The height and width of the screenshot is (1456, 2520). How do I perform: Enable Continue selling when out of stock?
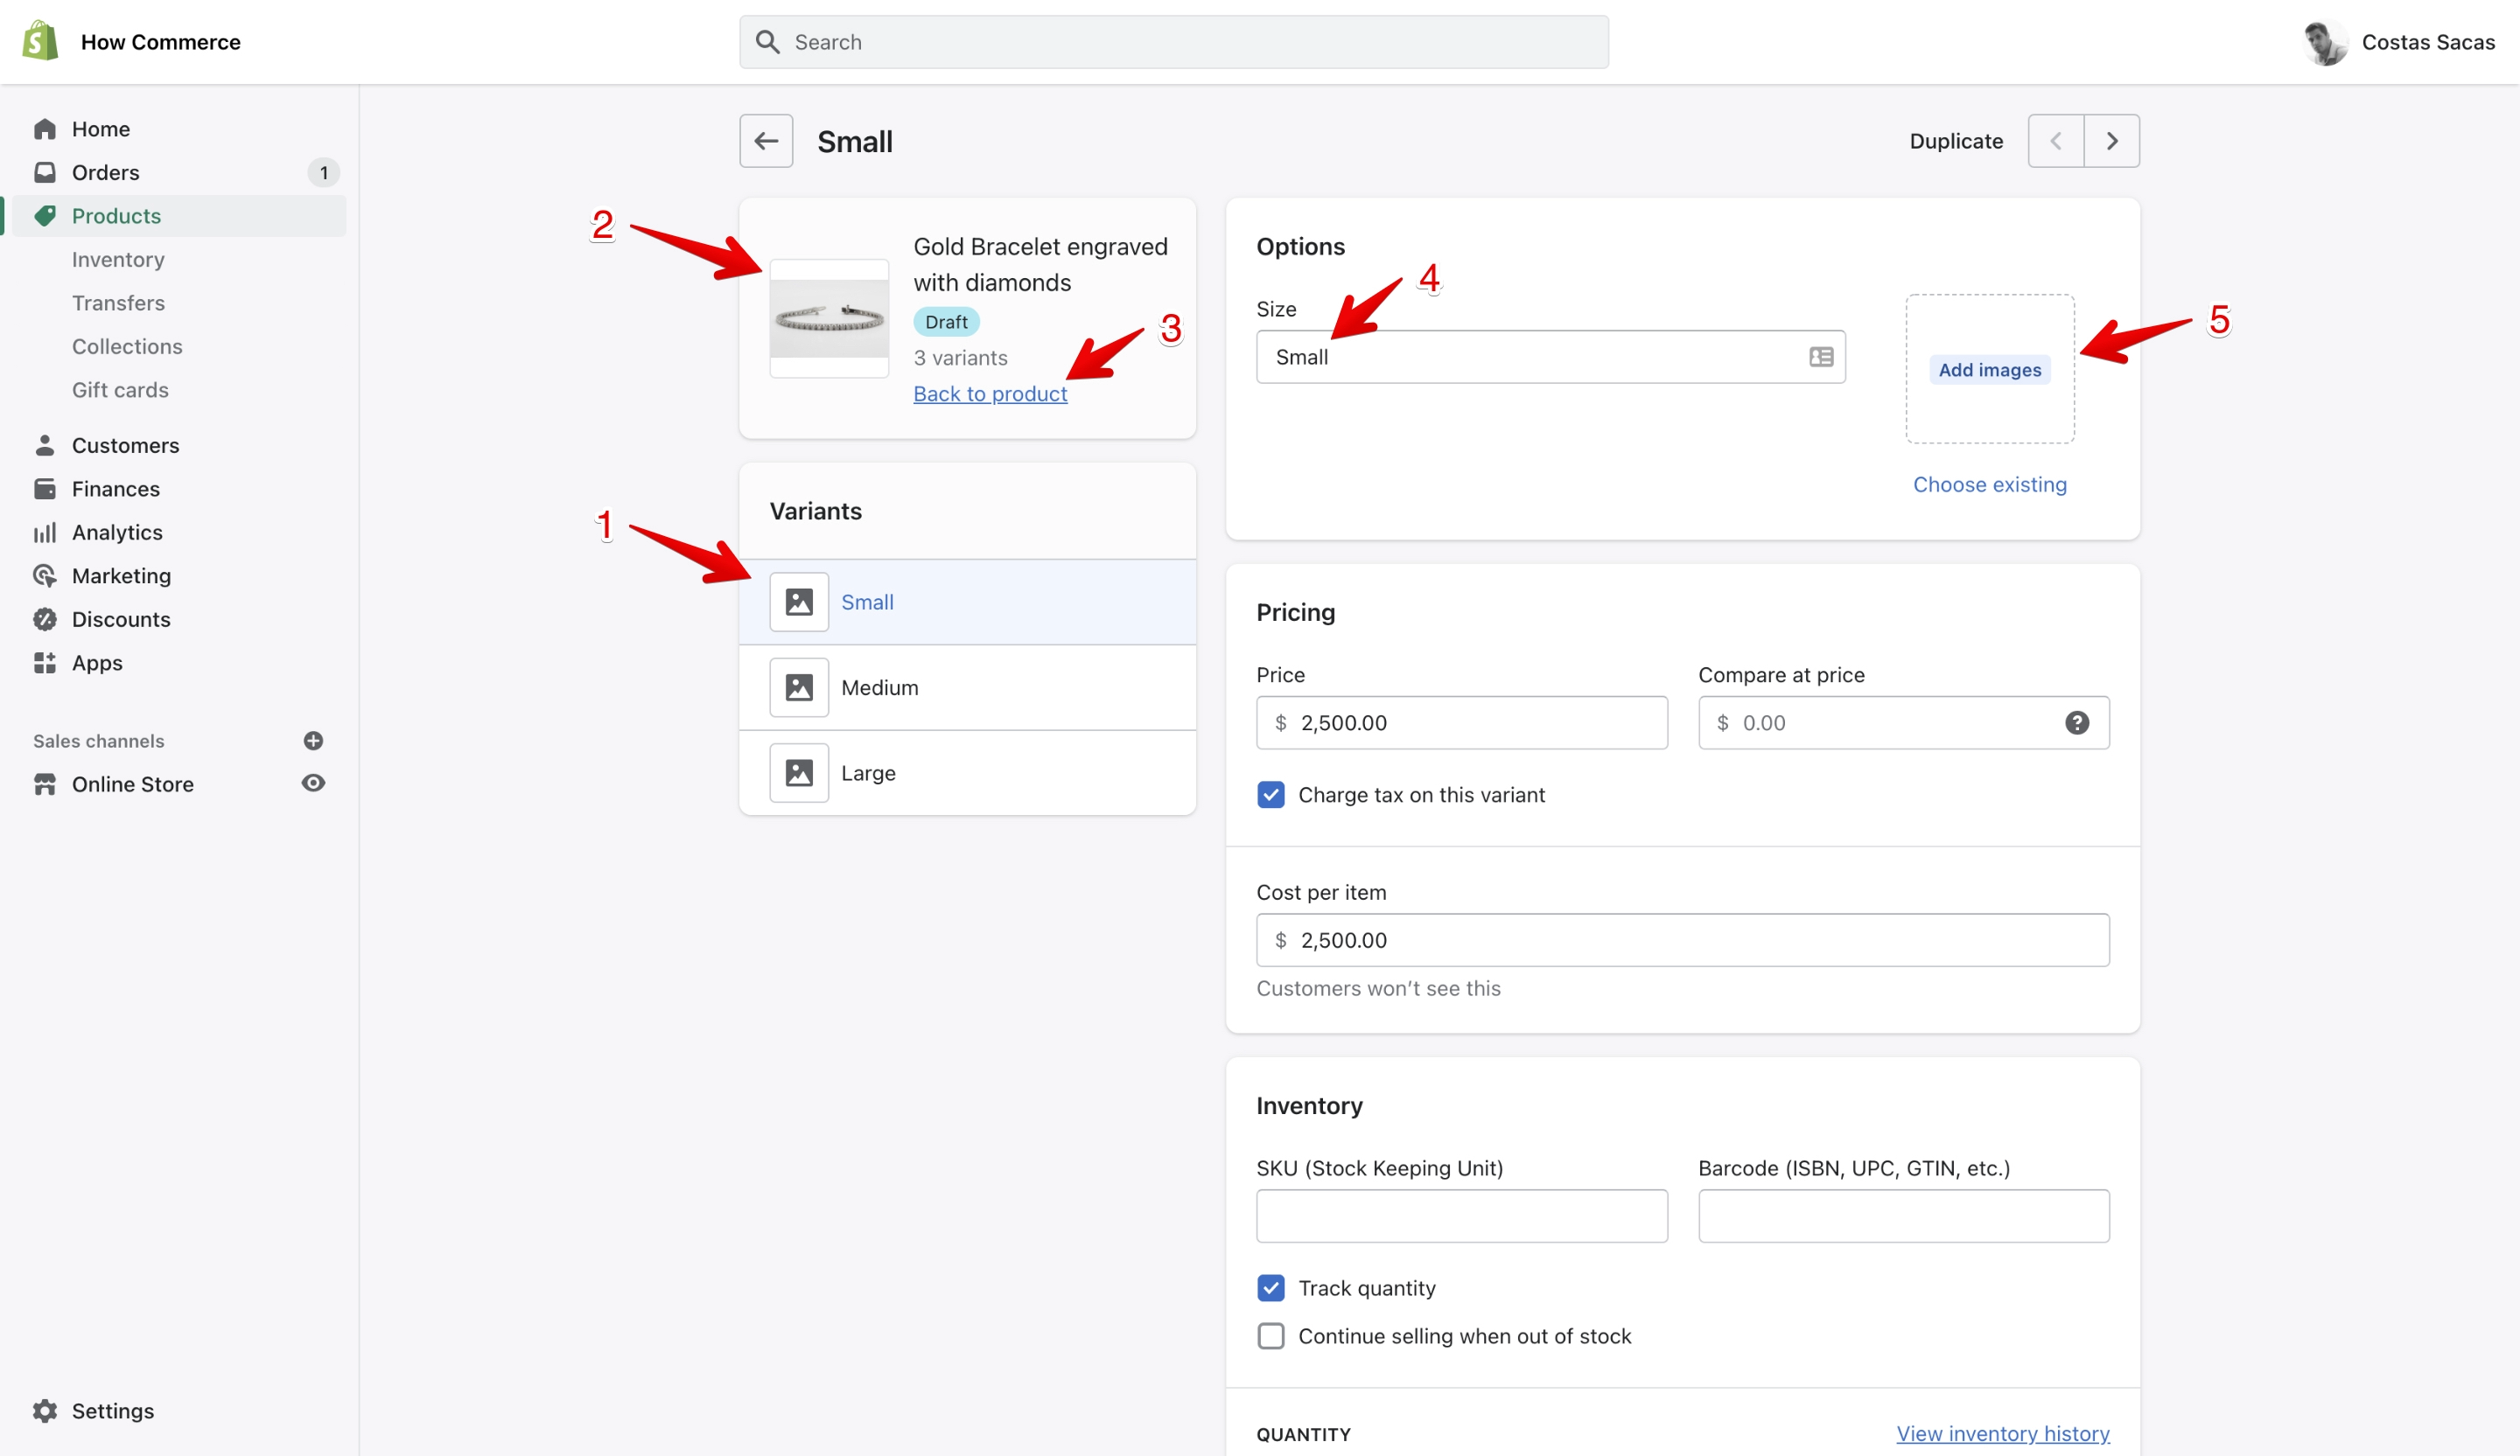1271,1336
